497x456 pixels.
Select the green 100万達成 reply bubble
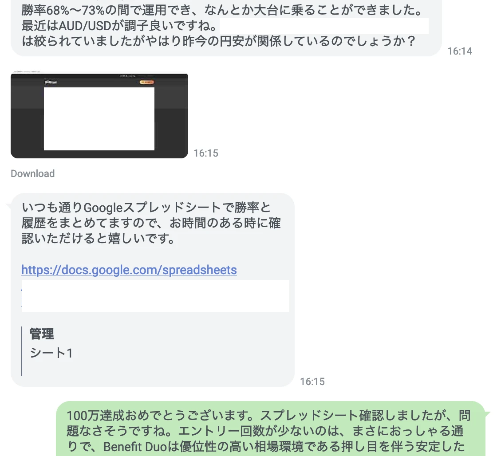pyautogui.click(x=271, y=428)
